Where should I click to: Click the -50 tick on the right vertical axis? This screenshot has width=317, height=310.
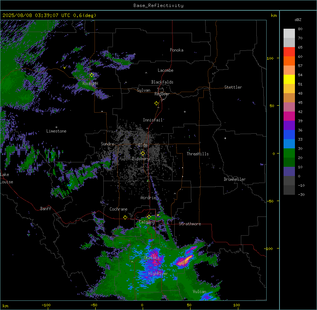[270, 201]
